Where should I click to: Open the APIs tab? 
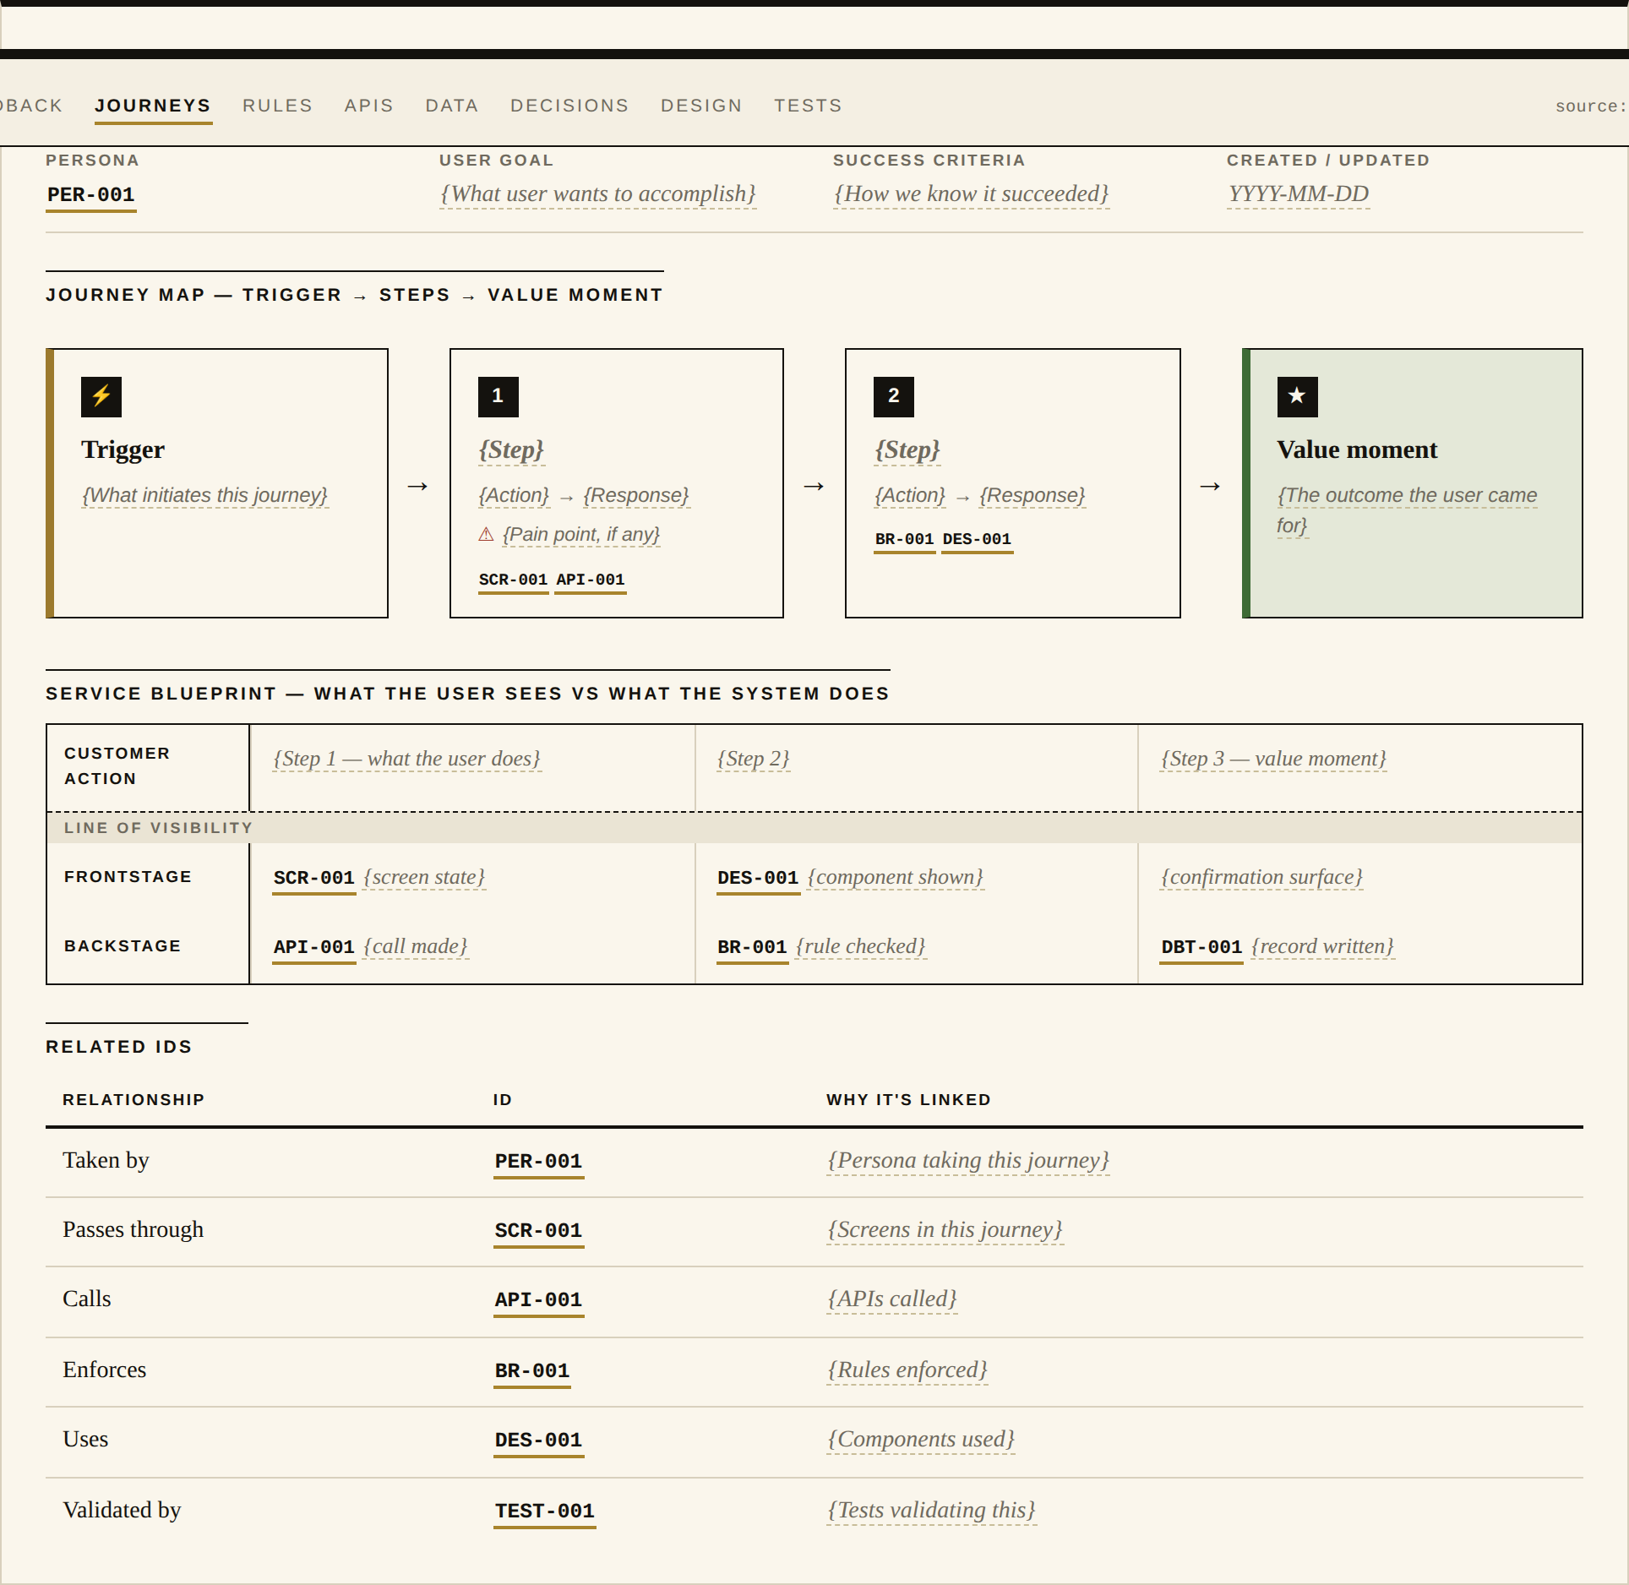tap(369, 106)
